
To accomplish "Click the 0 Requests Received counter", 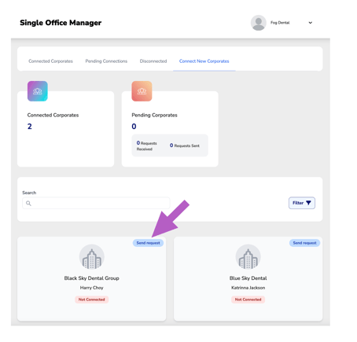I will coord(146,145).
